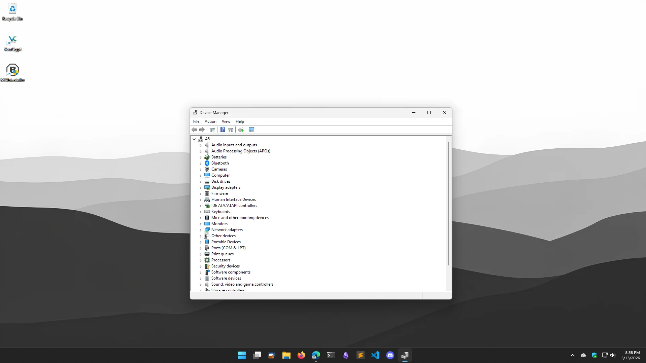The width and height of the screenshot is (646, 363).
Task: Select the IDE ATA/ATAPI controllers label
Action: pos(234,206)
